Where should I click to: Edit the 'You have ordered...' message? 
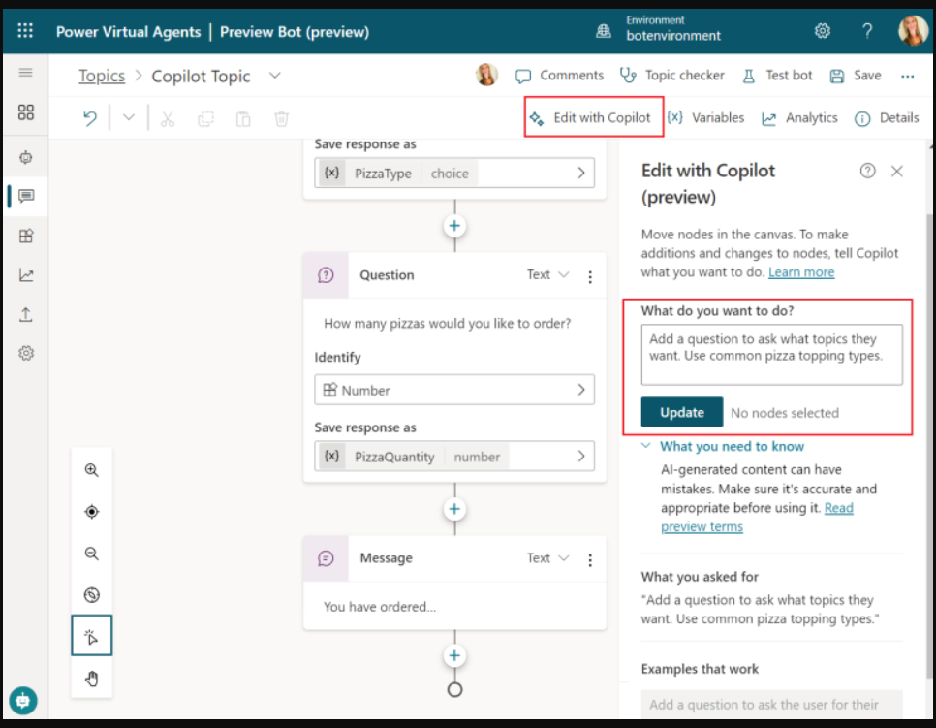point(380,607)
